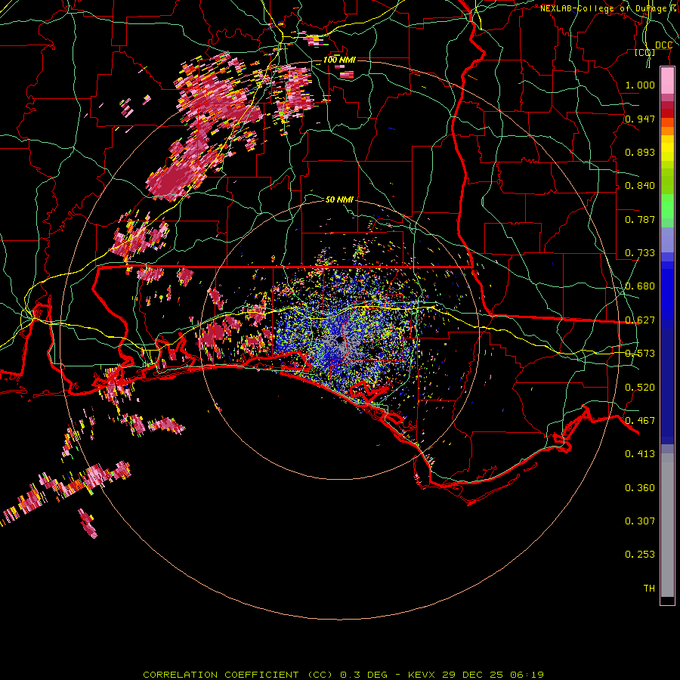
Task: Click the 0.787 scale value
Action: tap(640, 219)
